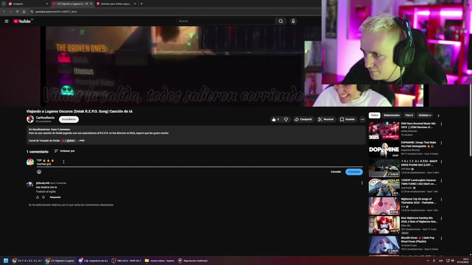This screenshot has height=265, width=472.
Task: Save video with Guardar
Action: tap(347, 119)
